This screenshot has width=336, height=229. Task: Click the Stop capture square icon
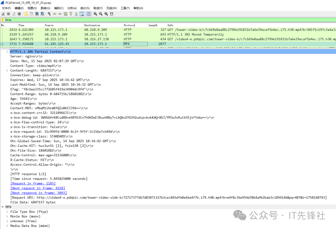tap(8, 14)
